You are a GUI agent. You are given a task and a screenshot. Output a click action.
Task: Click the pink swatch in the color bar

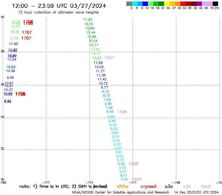pyautogui.click(x=210, y=4)
